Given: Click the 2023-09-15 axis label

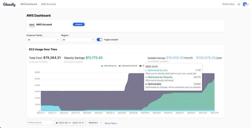Looking at the screenshot, I should [x=168, y=113].
